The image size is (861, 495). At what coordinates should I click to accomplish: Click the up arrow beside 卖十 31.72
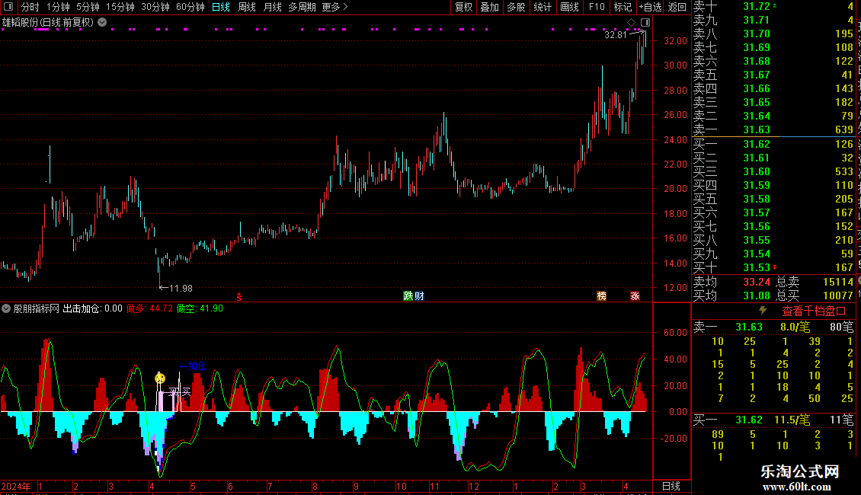pyautogui.click(x=774, y=5)
